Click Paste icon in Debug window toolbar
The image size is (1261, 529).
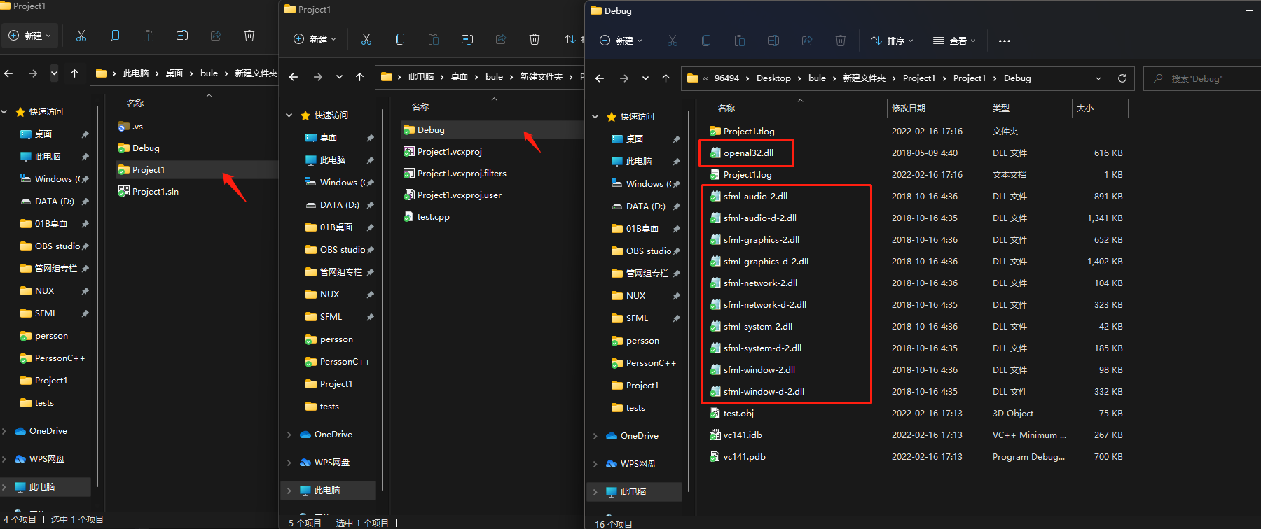click(x=740, y=41)
